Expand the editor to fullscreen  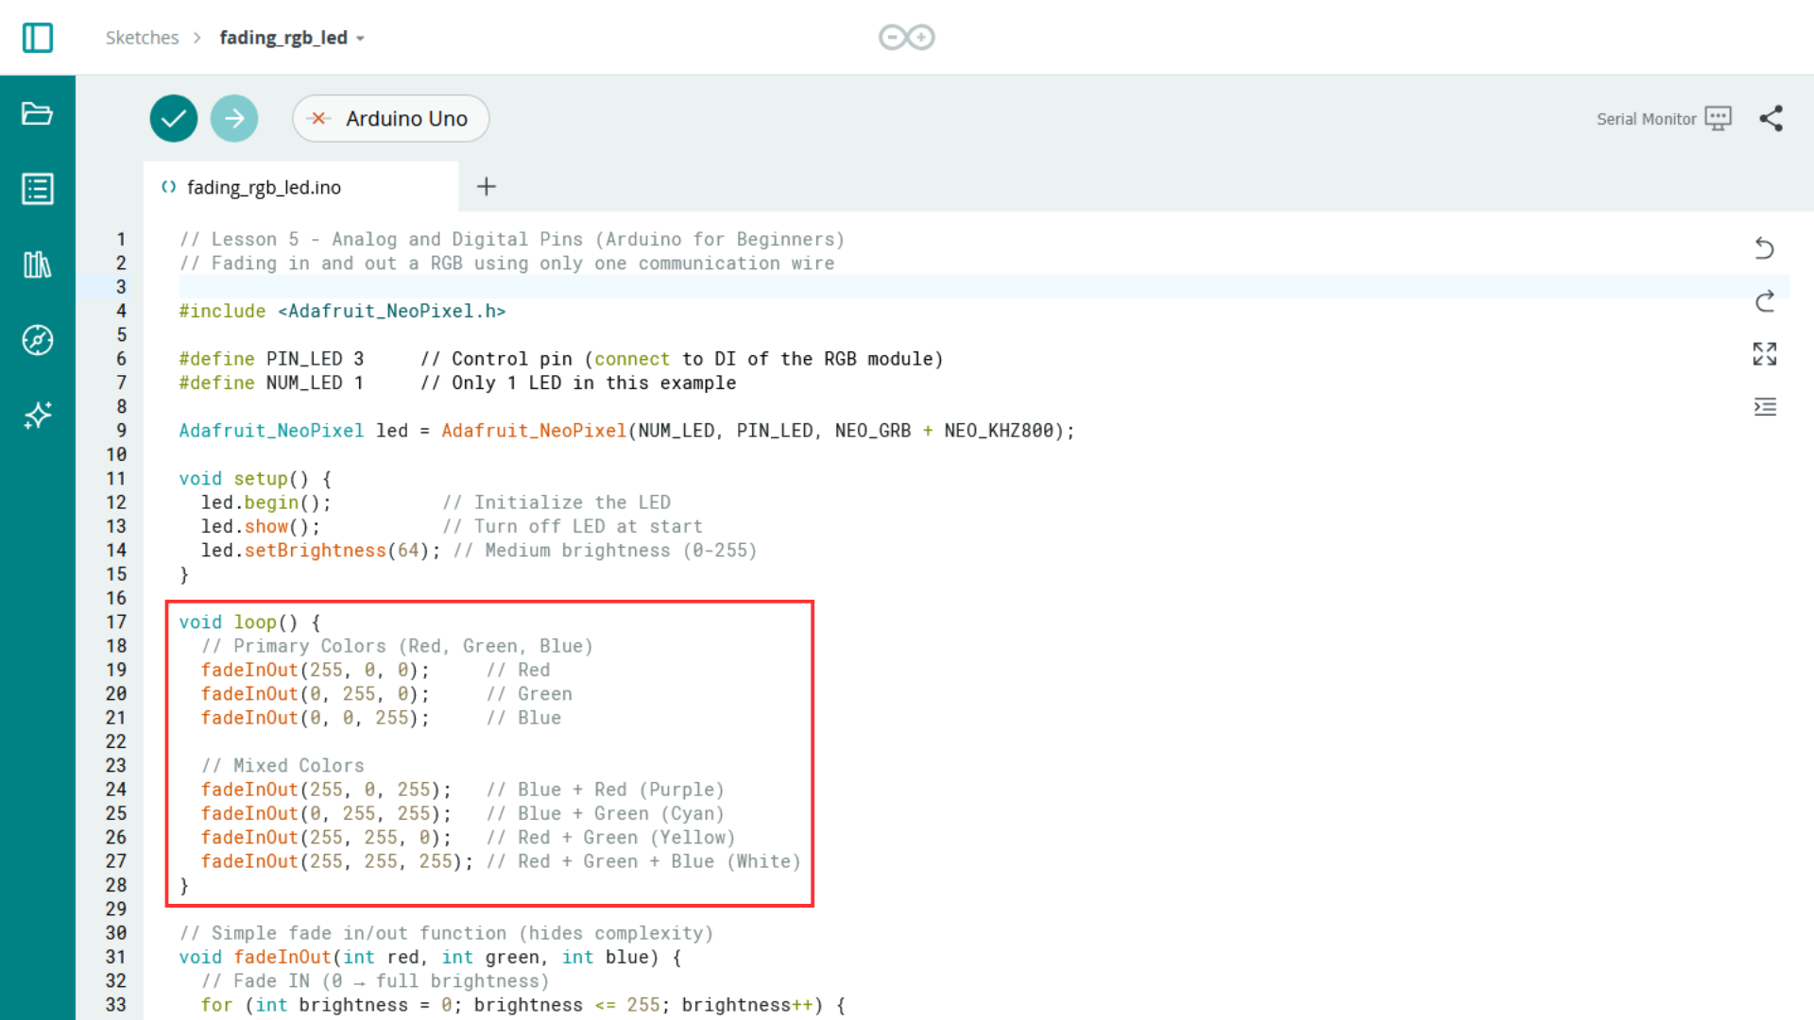1765,354
